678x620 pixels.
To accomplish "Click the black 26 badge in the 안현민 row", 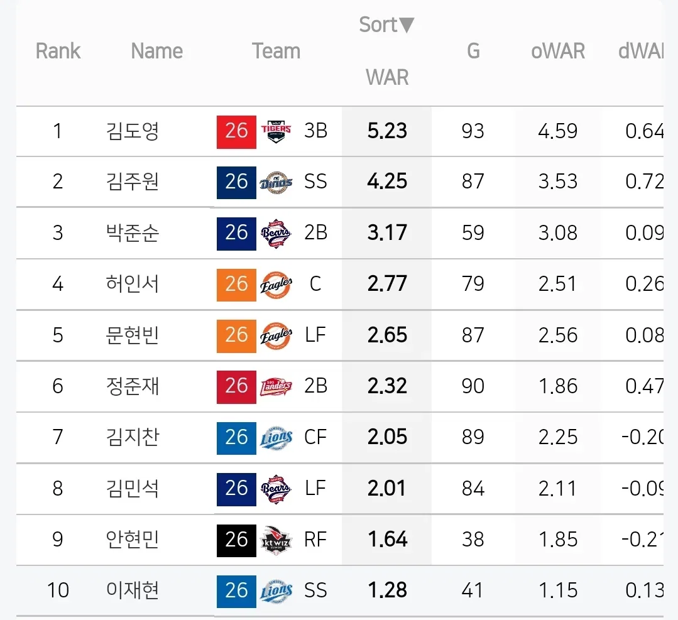I will point(236,540).
